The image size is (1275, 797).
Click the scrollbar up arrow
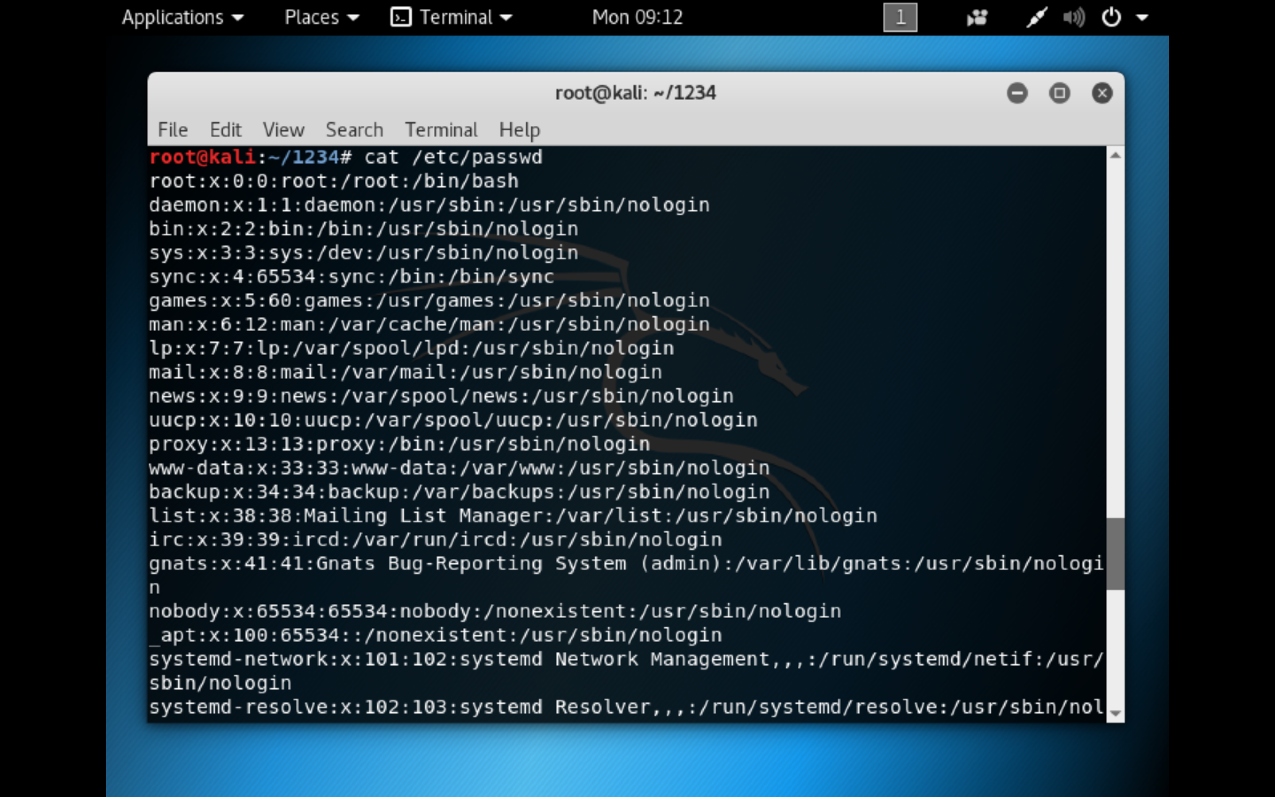pos(1115,155)
